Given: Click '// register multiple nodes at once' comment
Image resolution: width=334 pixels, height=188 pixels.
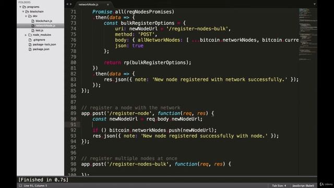Looking at the screenshot, I should tap(129, 158).
